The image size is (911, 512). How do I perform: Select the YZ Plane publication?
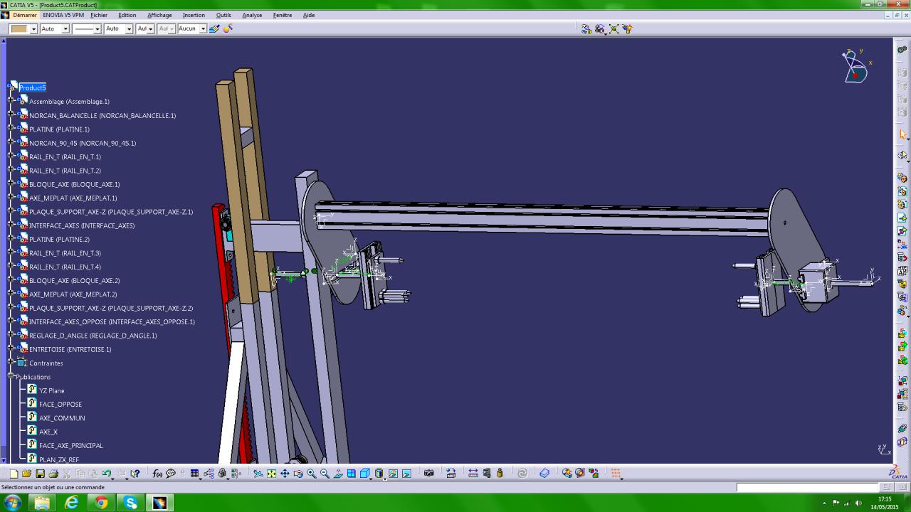(x=52, y=391)
